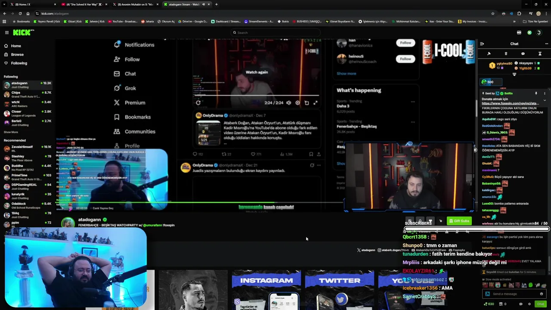Viewport: 551px width, 310px height.
Task: Open Grok in X sidebar
Action: pos(125,88)
